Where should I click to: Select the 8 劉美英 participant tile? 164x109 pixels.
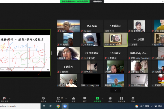[x=68, y=67]
